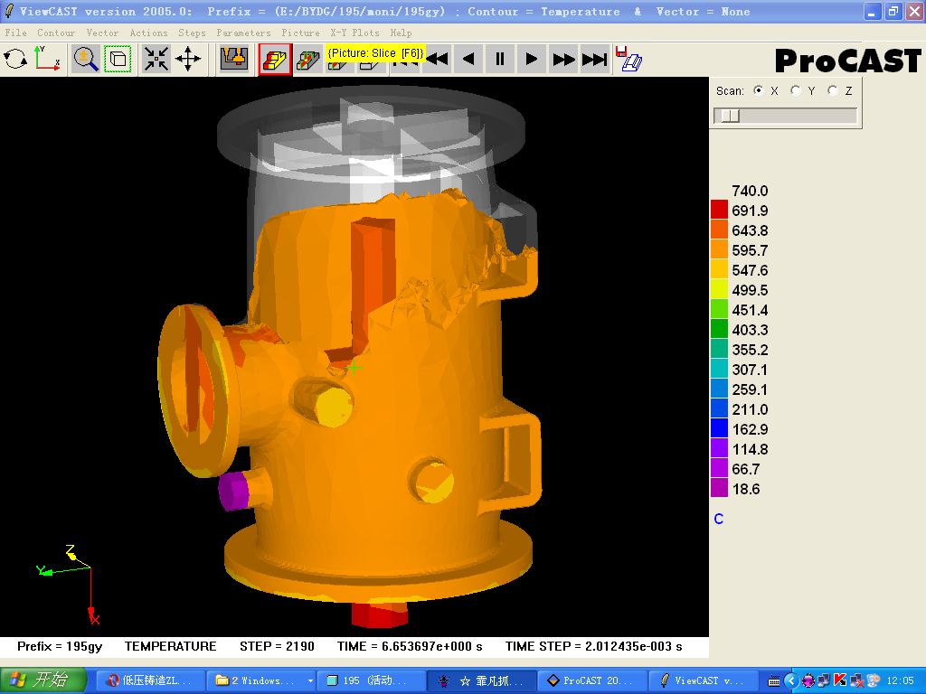Click the 307.1 legend value
The image size is (926, 694).
tap(750, 370)
